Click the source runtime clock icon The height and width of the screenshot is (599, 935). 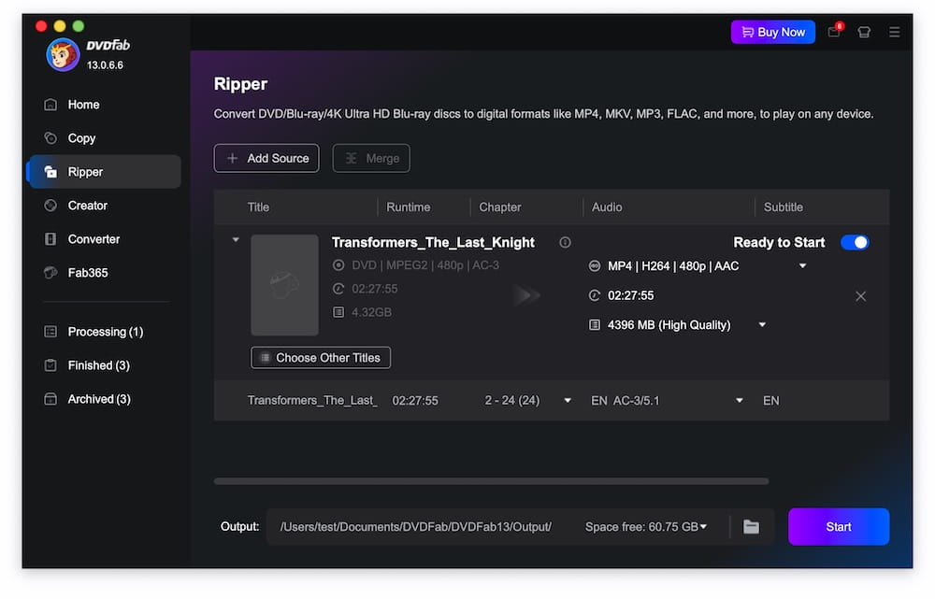pyautogui.click(x=338, y=289)
